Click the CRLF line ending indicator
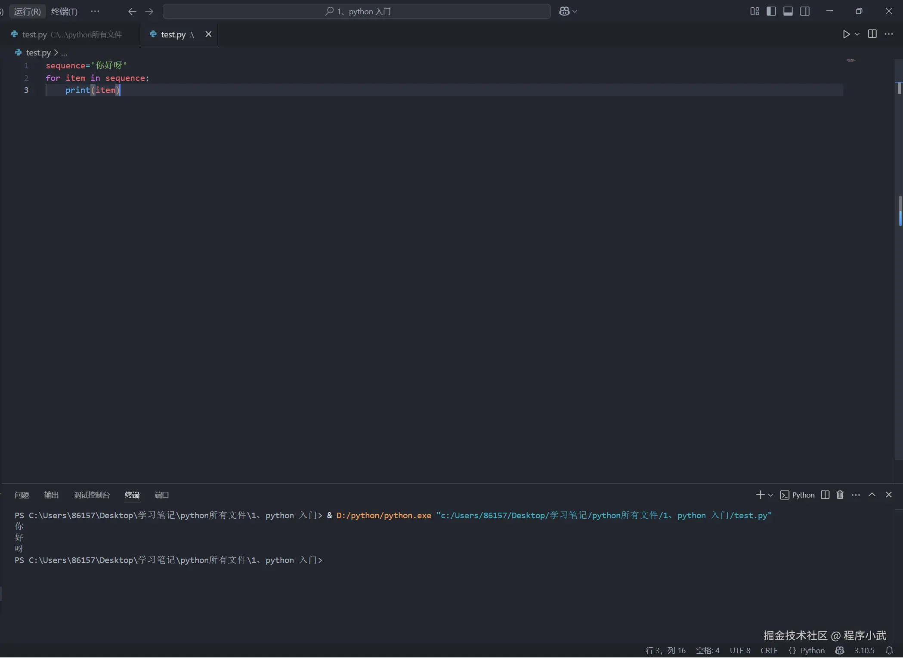903x658 pixels. click(769, 651)
